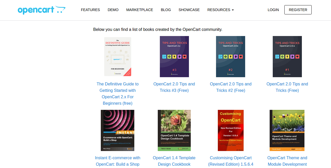Open Definitive Guide book cover thumbnail
Image resolution: width=331 pixels, height=168 pixels.
point(118,57)
